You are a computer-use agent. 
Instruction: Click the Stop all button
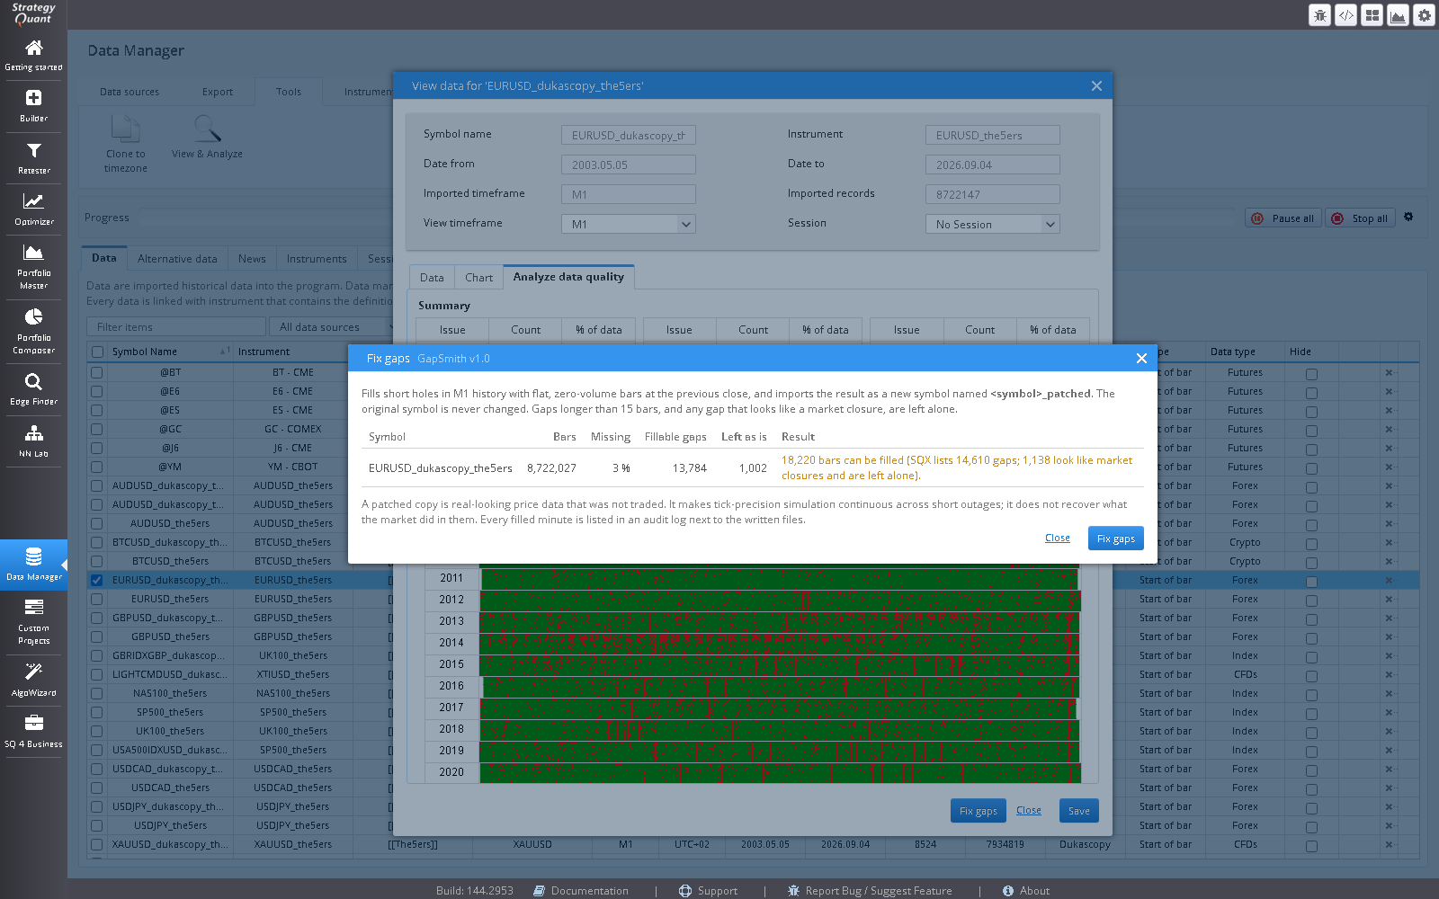click(x=1360, y=218)
